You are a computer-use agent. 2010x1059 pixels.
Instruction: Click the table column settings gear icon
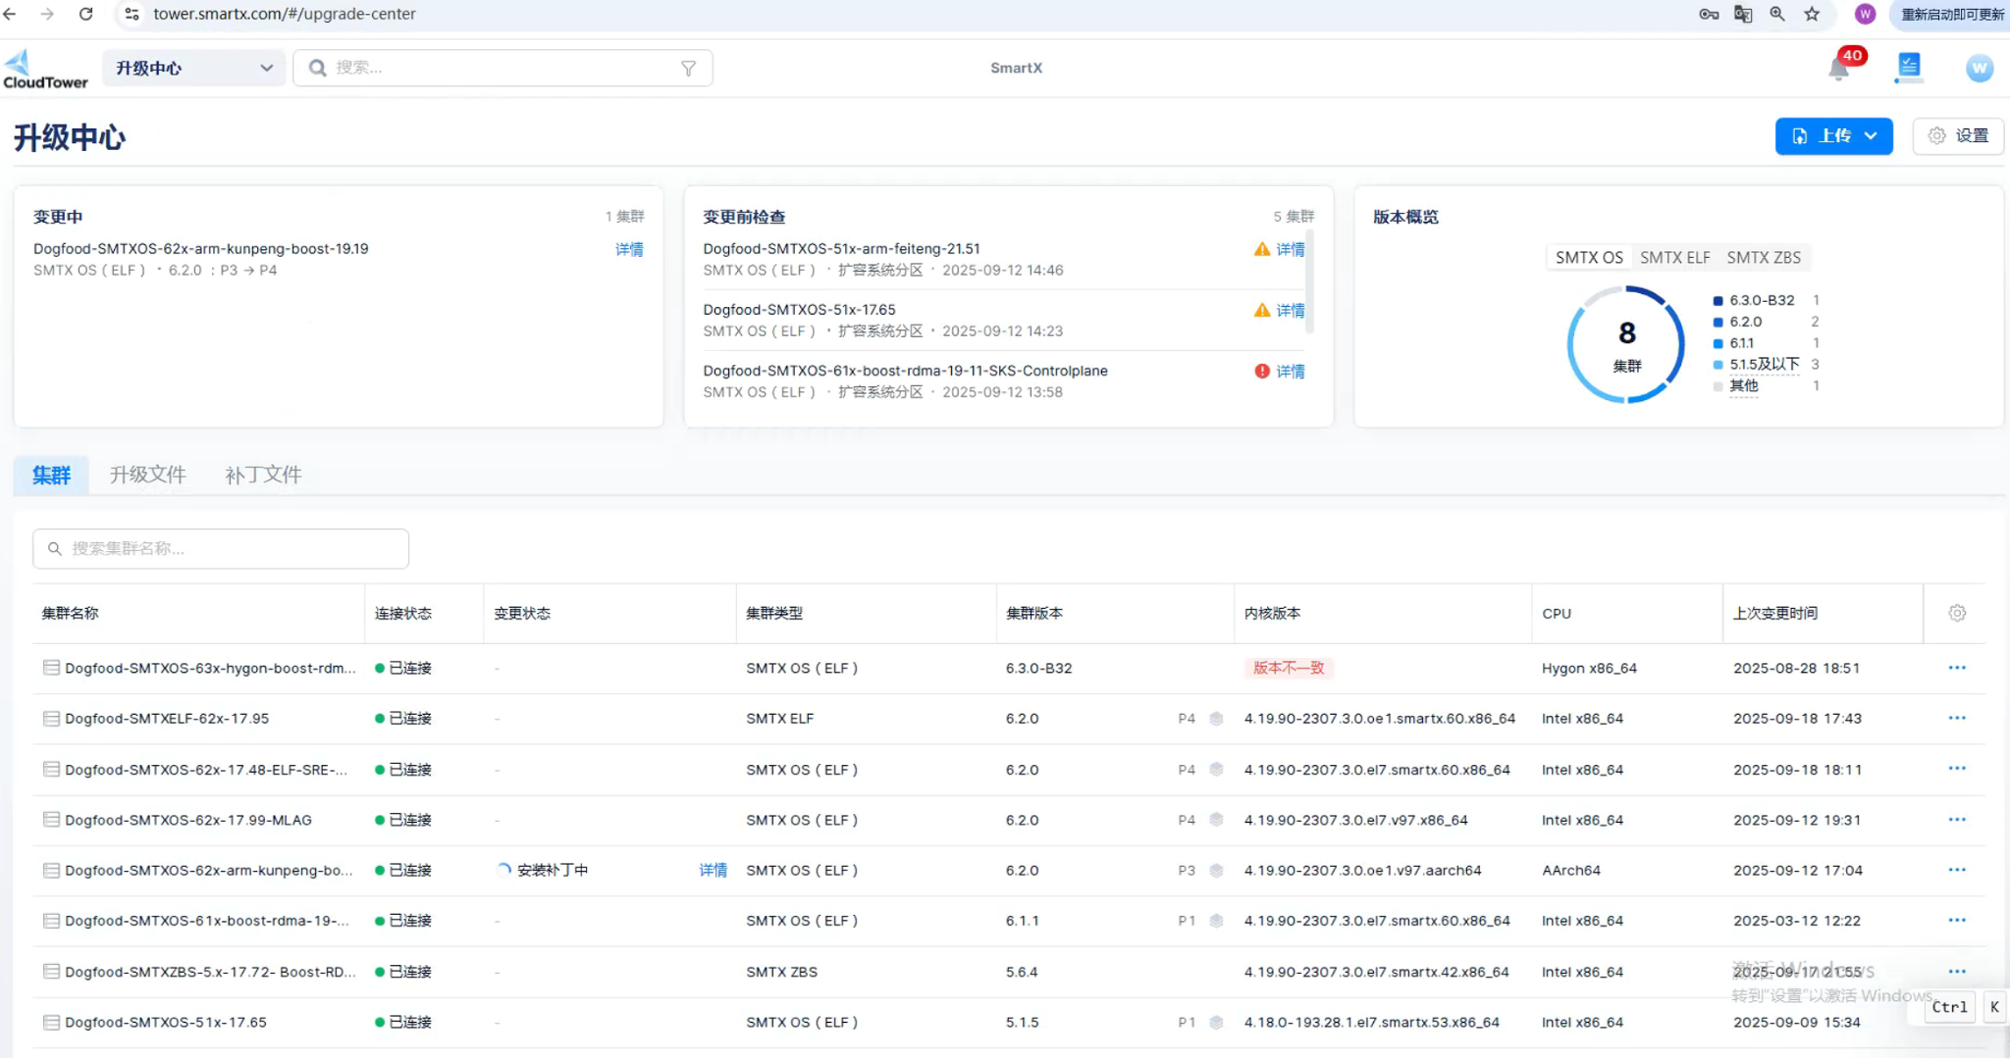pos(1957,613)
